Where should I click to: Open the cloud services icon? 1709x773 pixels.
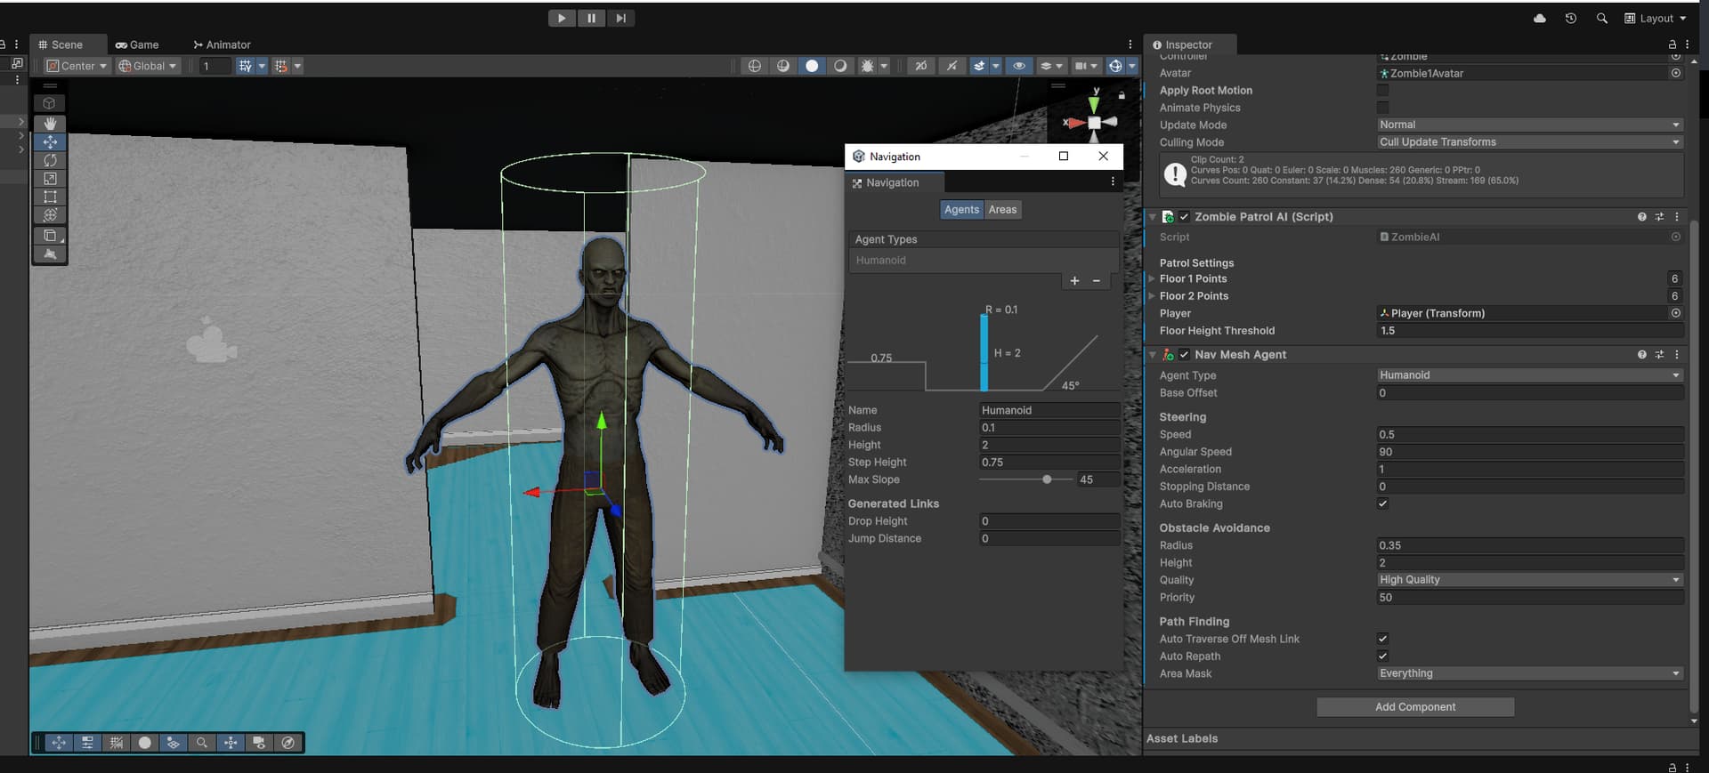coord(1540,18)
